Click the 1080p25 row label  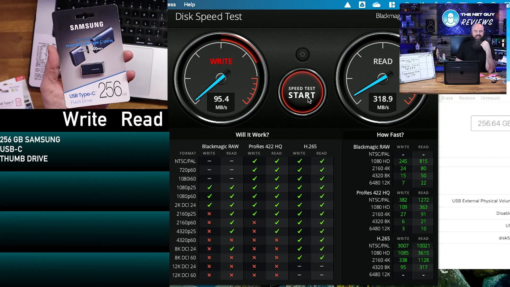click(x=186, y=188)
